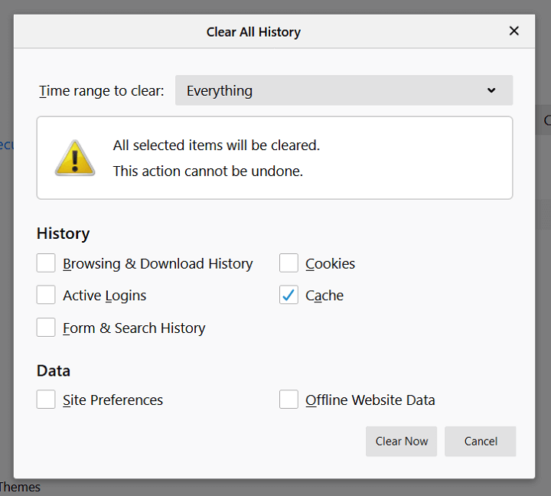
Task: Click the yellow warning triangle icon
Action: pos(75,158)
